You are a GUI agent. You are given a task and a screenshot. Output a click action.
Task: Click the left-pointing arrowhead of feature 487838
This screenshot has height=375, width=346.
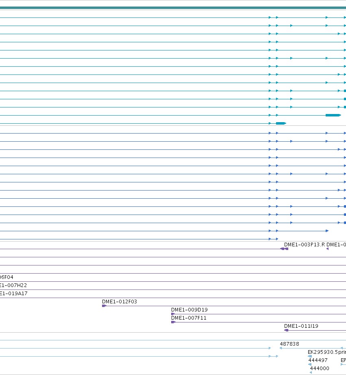(x=281, y=348)
